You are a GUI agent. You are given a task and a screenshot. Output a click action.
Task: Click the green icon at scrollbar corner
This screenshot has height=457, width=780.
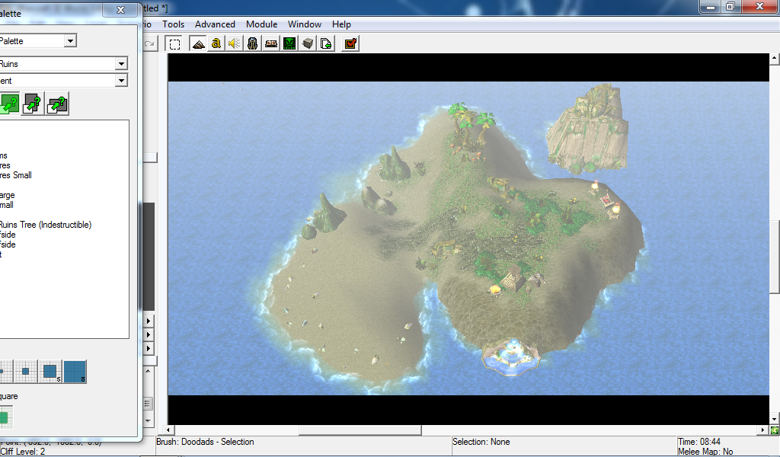click(x=775, y=430)
